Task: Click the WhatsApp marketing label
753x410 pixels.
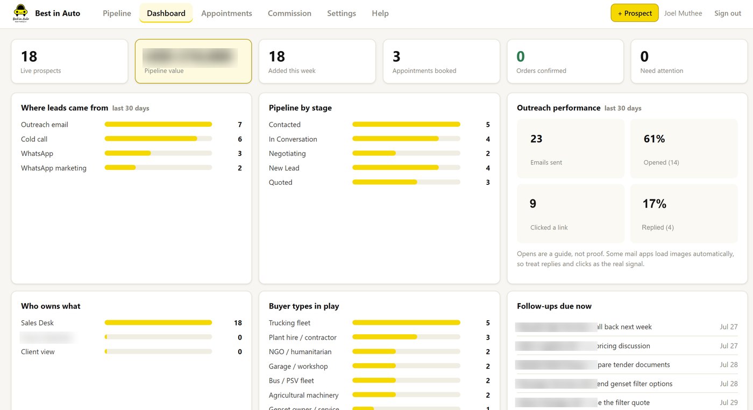Action: point(54,168)
